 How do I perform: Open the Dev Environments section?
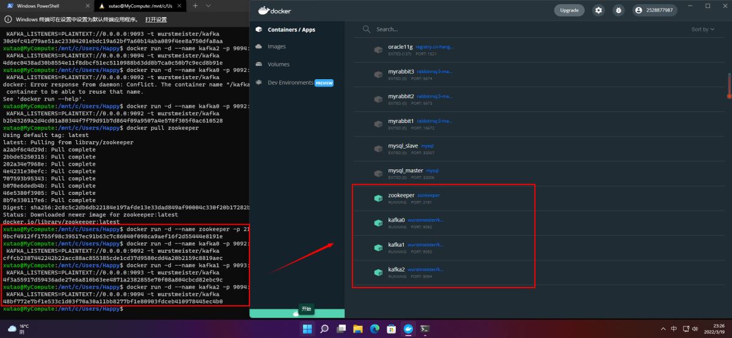click(x=290, y=83)
